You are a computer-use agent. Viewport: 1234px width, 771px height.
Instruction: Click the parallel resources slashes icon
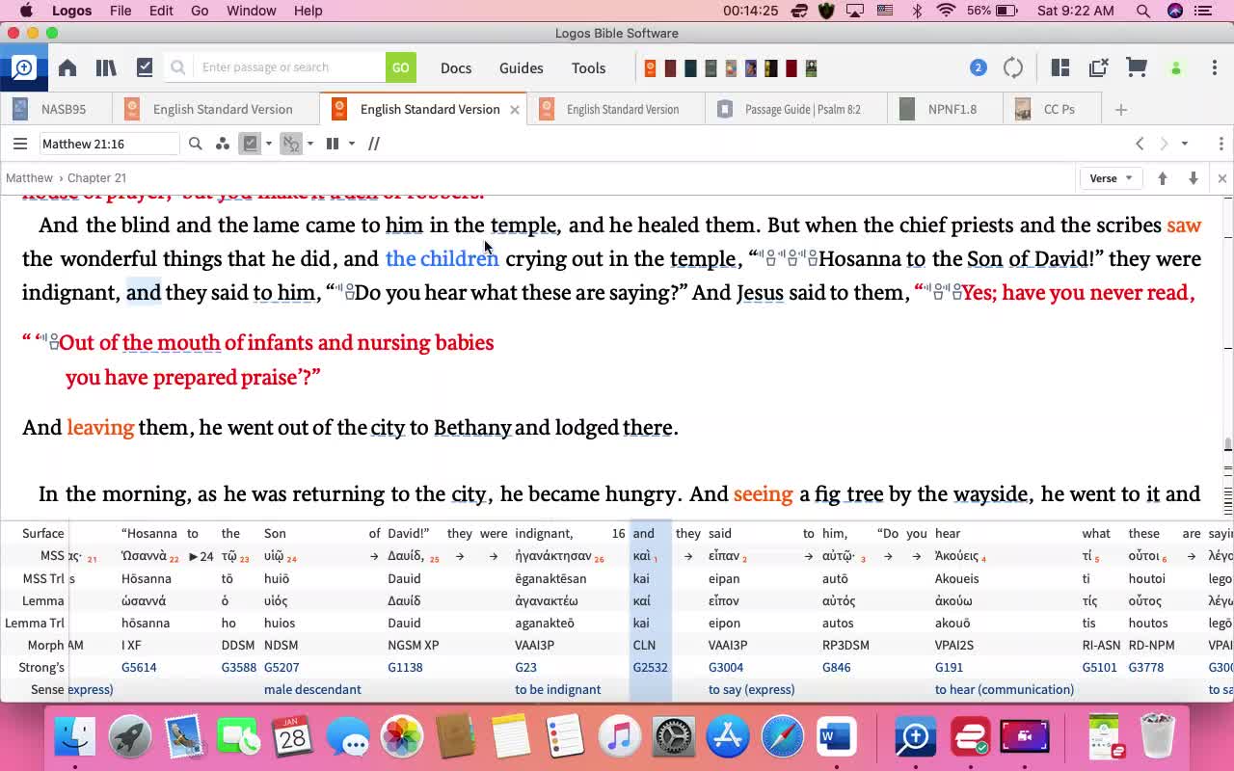click(x=374, y=144)
